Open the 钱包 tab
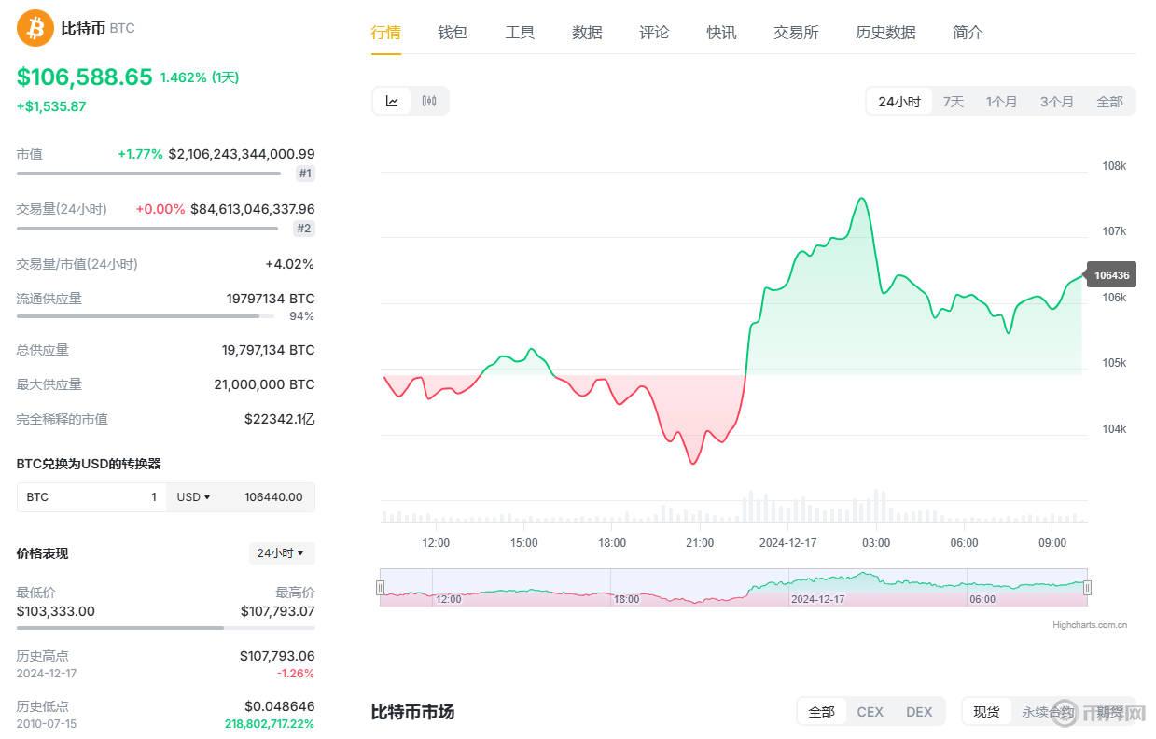1156x739 pixels. (x=453, y=33)
